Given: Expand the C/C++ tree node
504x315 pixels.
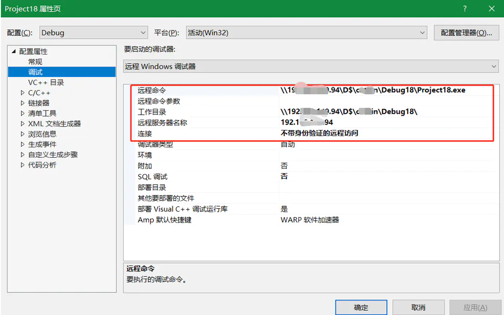Looking at the screenshot, I should (x=23, y=92).
